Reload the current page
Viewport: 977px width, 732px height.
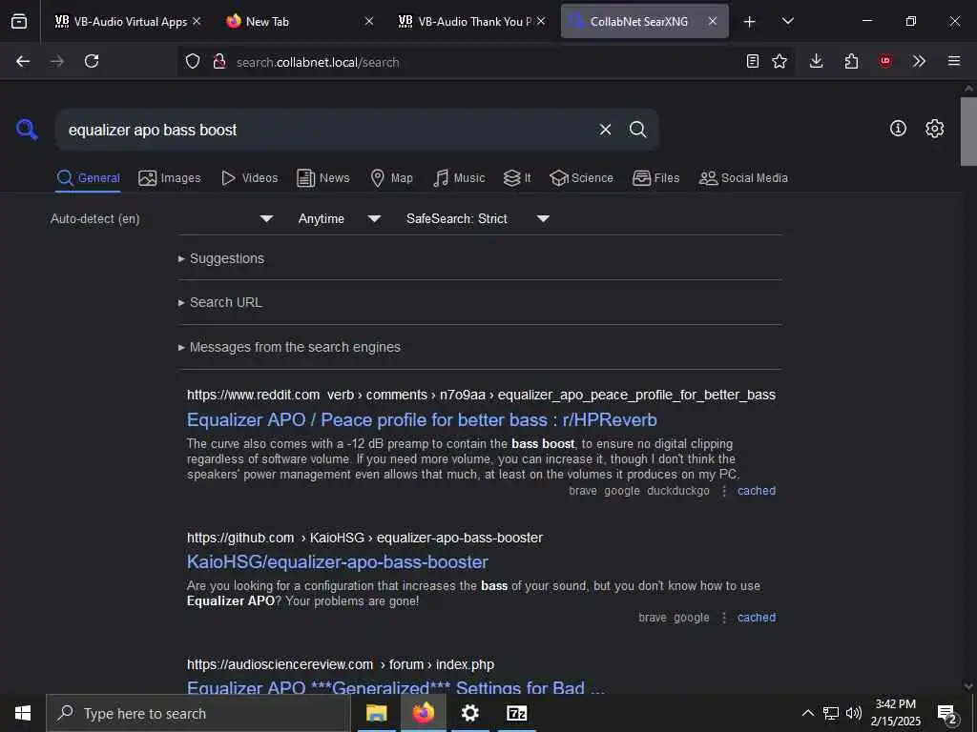[92, 61]
